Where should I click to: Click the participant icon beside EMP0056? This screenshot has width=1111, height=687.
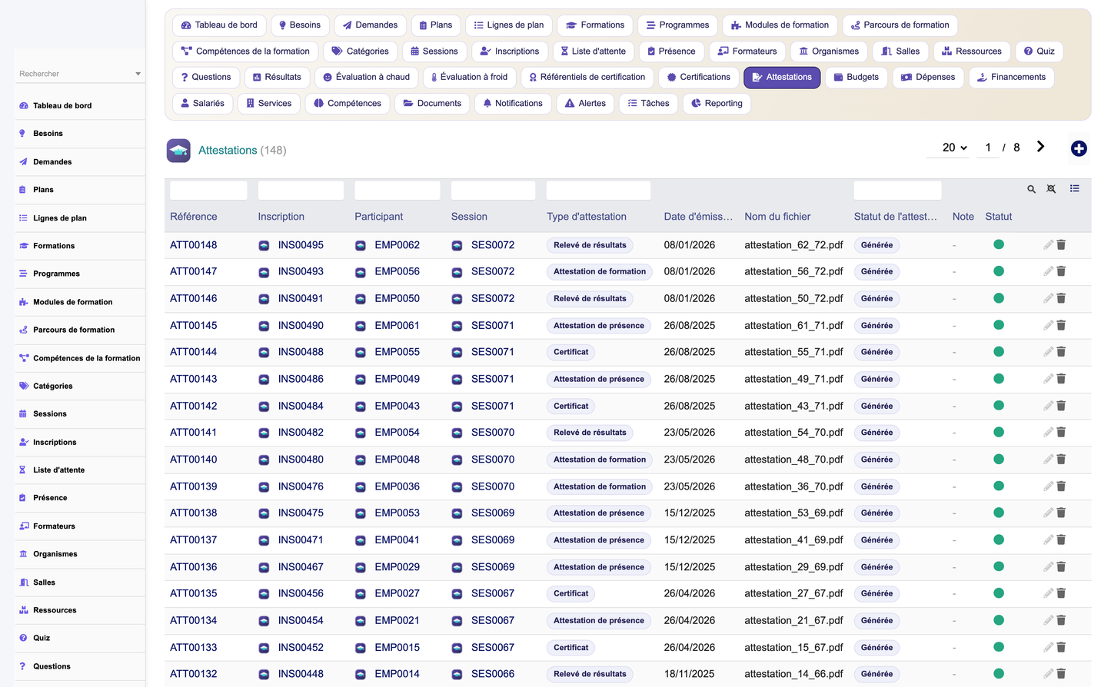[x=360, y=271]
